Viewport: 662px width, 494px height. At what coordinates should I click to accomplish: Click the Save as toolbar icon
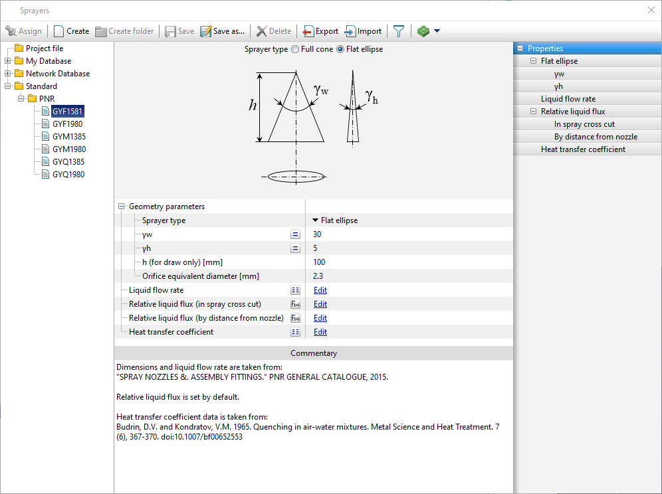[x=206, y=31]
